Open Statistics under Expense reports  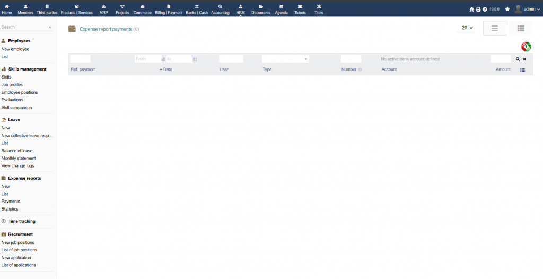tap(10, 209)
